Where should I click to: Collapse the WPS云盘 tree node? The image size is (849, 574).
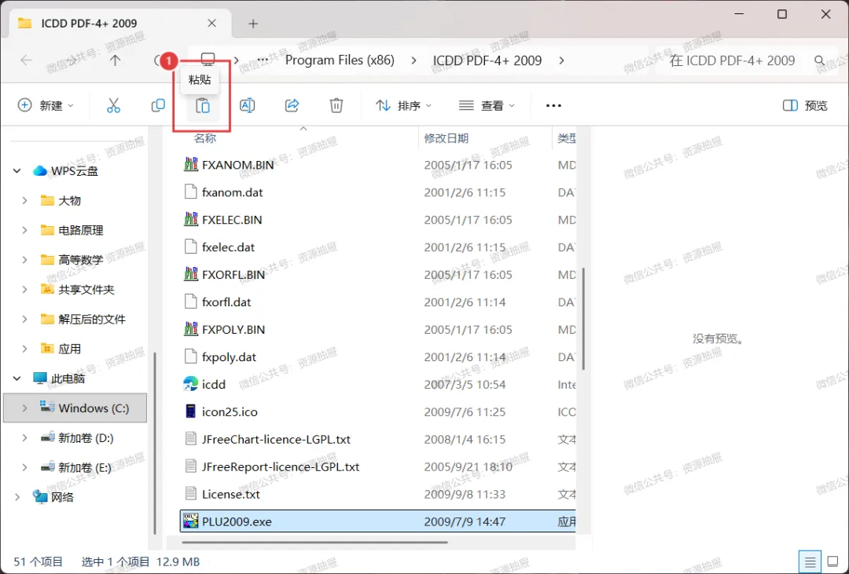click(x=17, y=171)
